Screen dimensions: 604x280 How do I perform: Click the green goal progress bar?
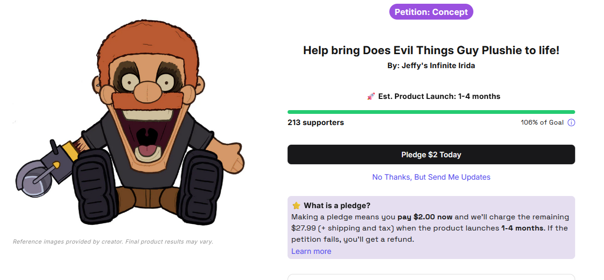[x=431, y=112]
